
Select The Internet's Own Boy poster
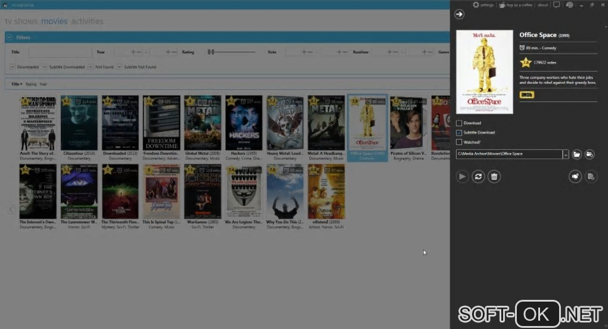pyautogui.click(x=38, y=192)
